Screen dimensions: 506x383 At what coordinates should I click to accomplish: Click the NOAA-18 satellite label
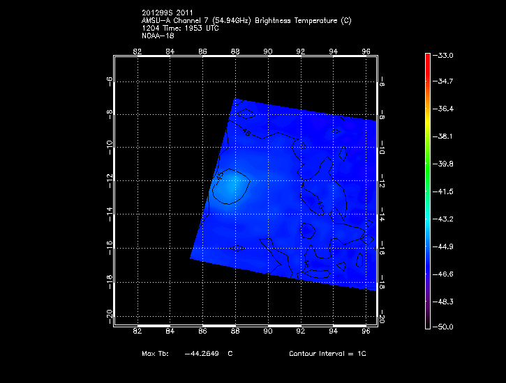(x=156, y=35)
